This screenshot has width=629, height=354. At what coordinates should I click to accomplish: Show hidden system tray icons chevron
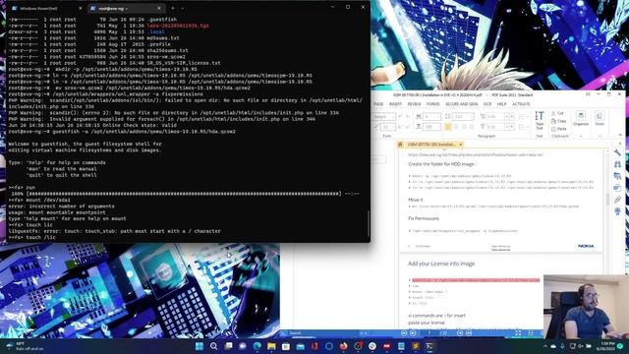[x=545, y=346]
